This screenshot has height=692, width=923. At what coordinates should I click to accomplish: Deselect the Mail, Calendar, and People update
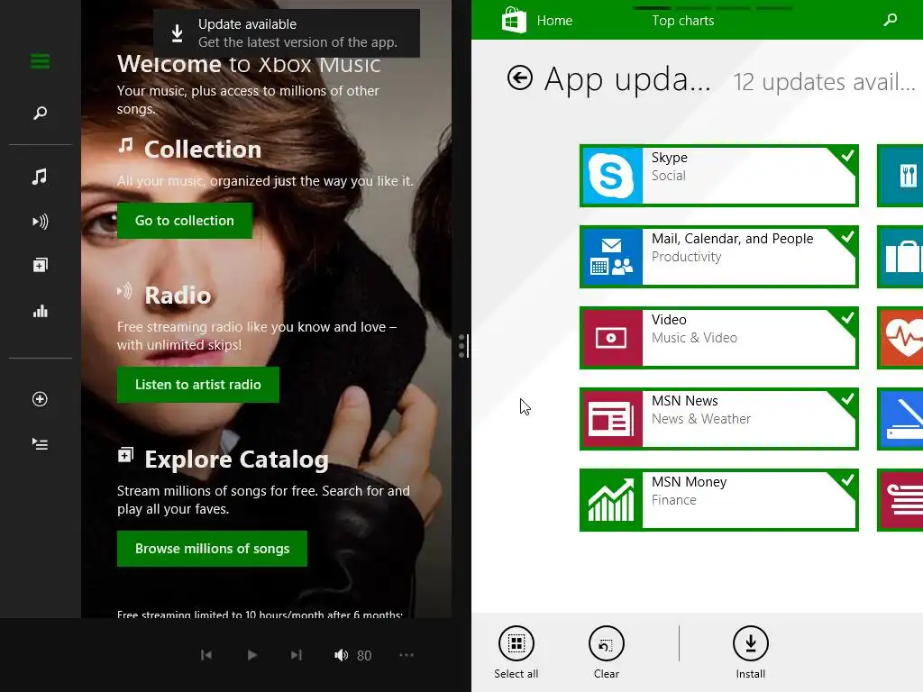click(x=718, y=257)
